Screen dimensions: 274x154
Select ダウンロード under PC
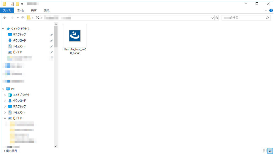(x=19, y=101)
